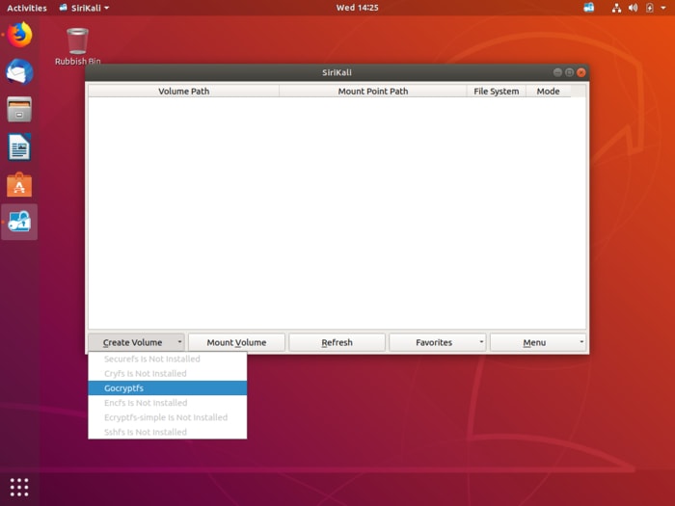Collapse the Create Volume dropdown

click(136, 342)
